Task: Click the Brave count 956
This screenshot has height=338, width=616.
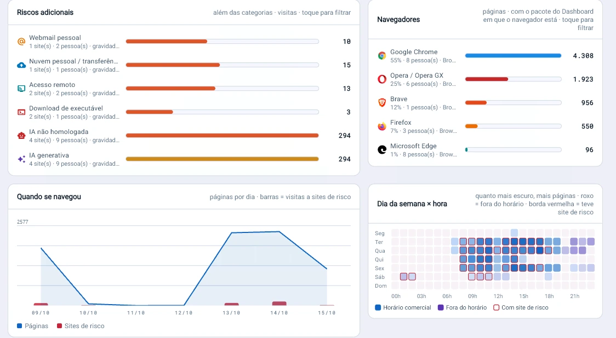Action: pos(588,103)
